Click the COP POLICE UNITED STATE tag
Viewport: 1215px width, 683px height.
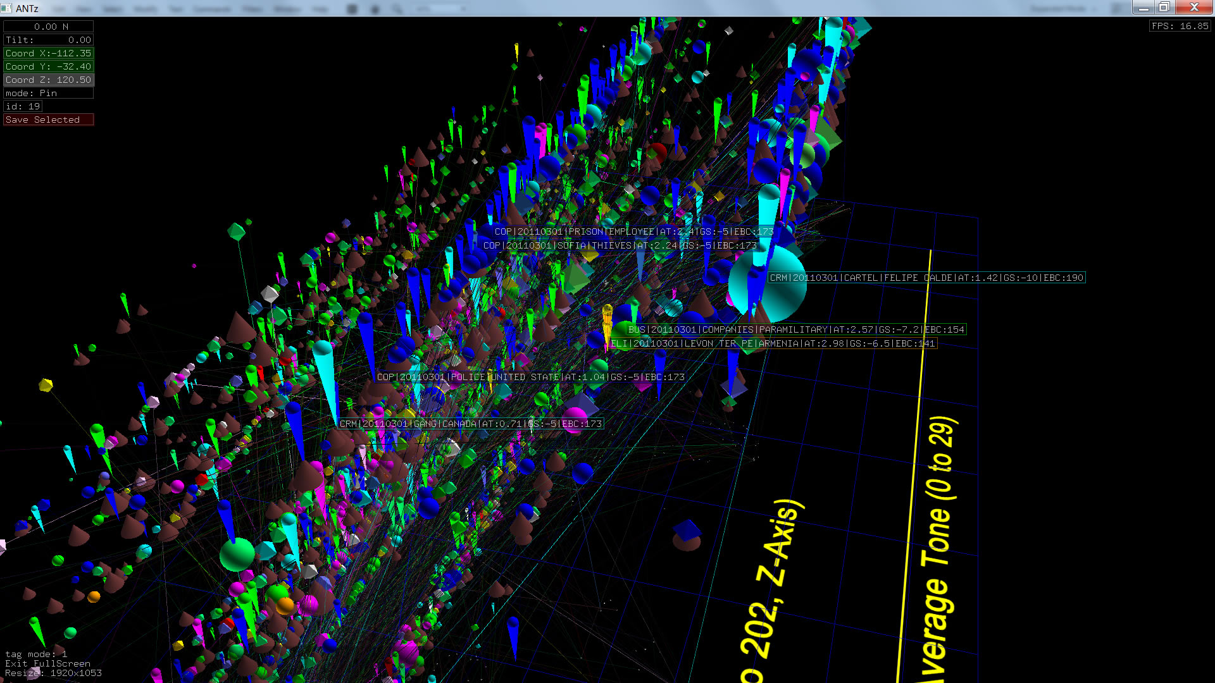(530, 377)
